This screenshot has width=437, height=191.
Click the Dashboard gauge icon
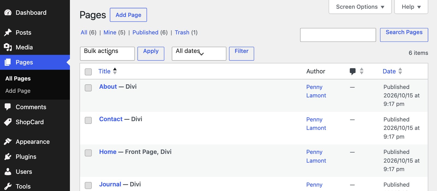8,13
